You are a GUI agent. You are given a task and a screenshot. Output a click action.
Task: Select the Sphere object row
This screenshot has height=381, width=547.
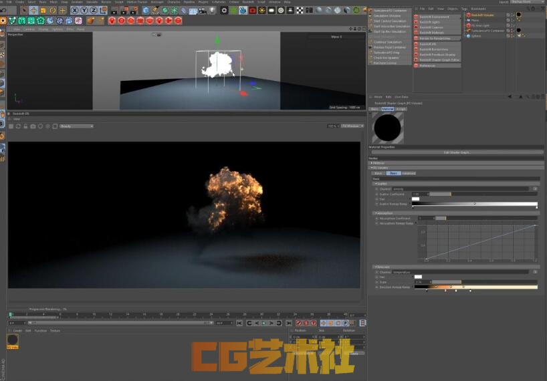476,36
